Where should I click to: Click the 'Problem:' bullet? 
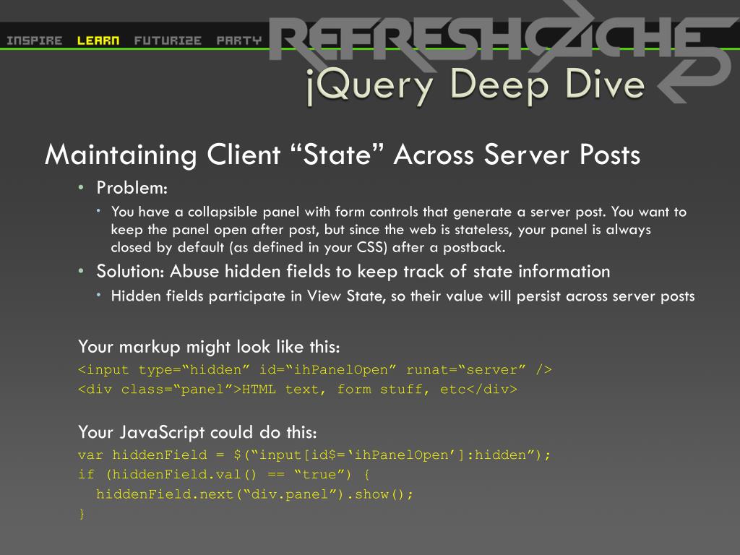tap(132, 188)
